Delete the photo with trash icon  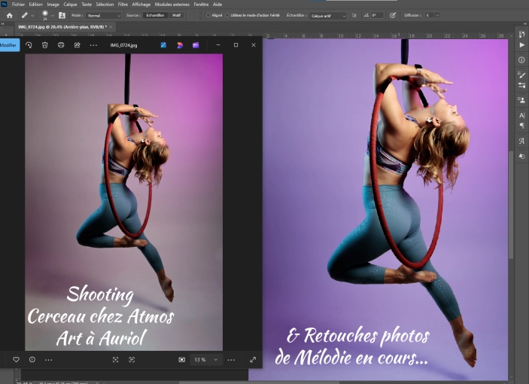pos(45,45)
